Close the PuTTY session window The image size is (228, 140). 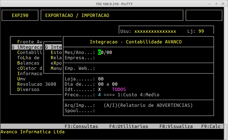[223, 4]
